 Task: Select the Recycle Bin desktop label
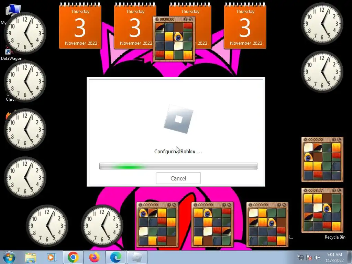(335, 237)
